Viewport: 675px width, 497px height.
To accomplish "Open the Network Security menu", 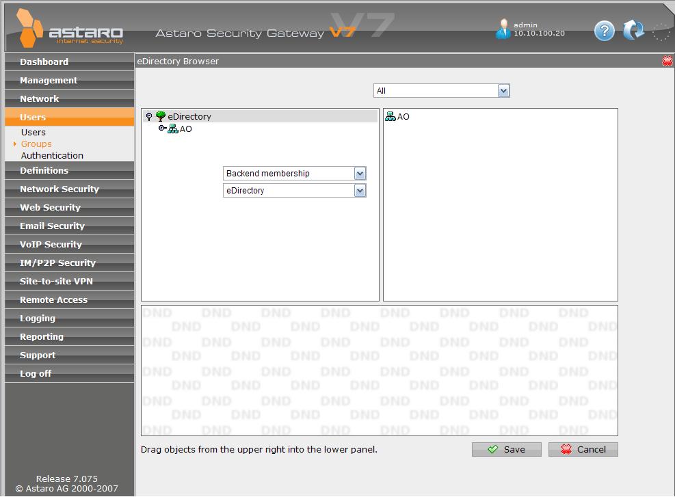I will click(70, 189).
